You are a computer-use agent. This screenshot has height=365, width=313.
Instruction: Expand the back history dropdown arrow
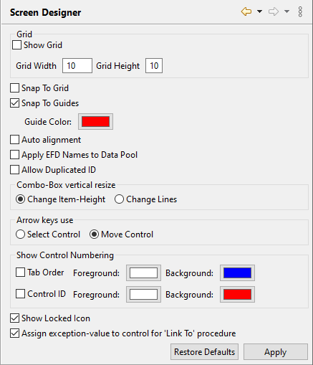click(x=259, y=11)
